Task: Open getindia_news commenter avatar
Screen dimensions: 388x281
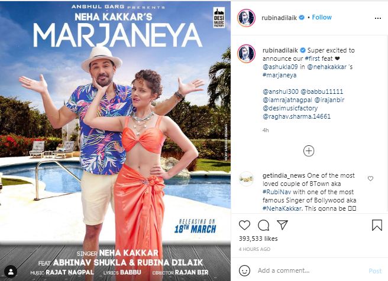Action: coord(246,179)
